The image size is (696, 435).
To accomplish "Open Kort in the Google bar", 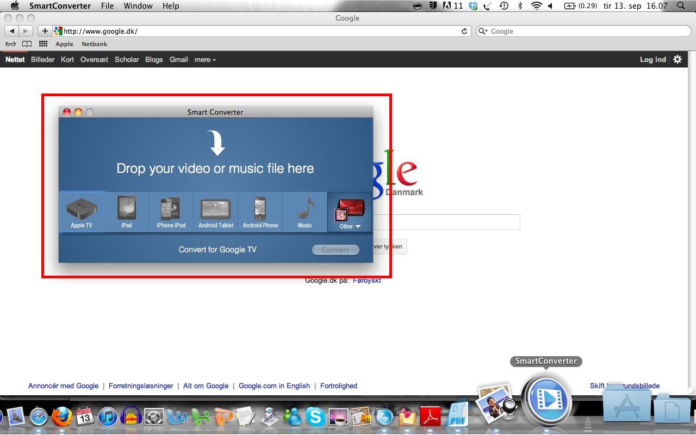I will tap(67, 59).
